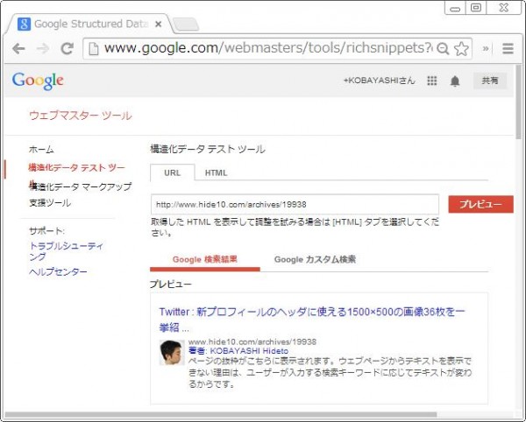The height and width of the screenshot is (422, 526).
Task: Click the author profile photo thumbnail
Action: click(172, 352)
